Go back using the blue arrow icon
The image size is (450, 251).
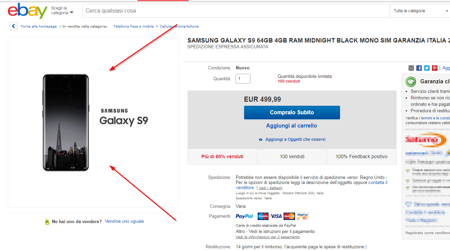tap(14, 26)
